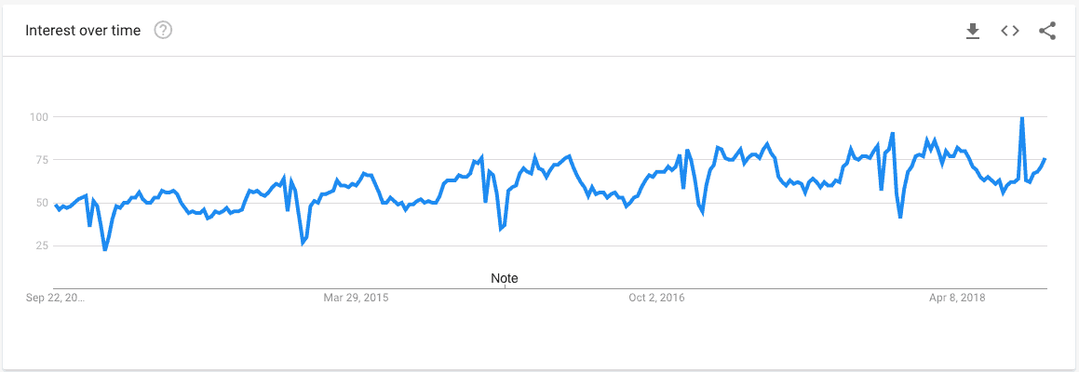Click the deep dip left of Mar 29, 2015
This screenshot has width=1079, height=372.
pos(303,242)
